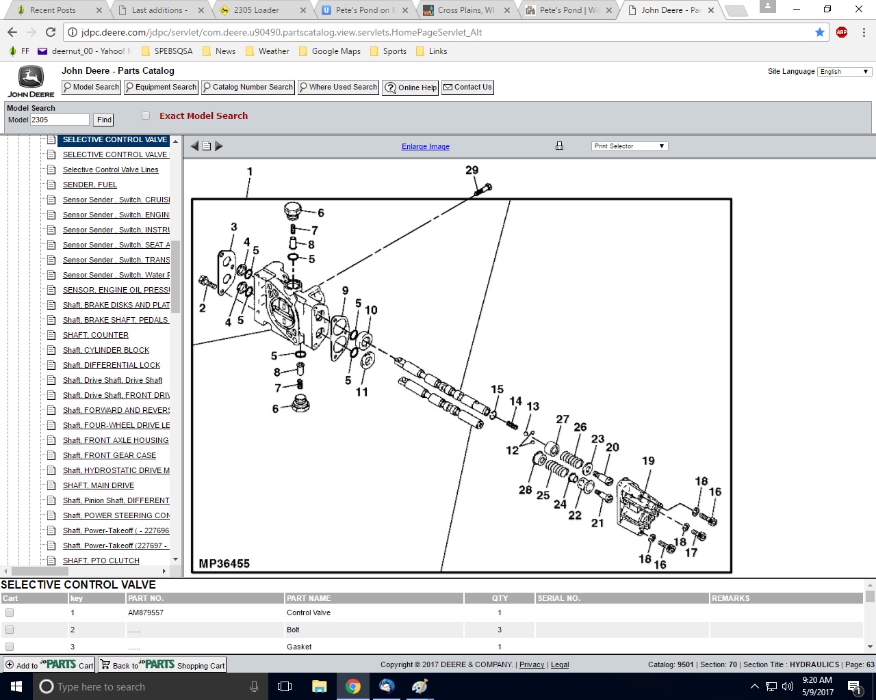Open the Legal link in footer
Viewport: 876px width, 700px height.
560,664
